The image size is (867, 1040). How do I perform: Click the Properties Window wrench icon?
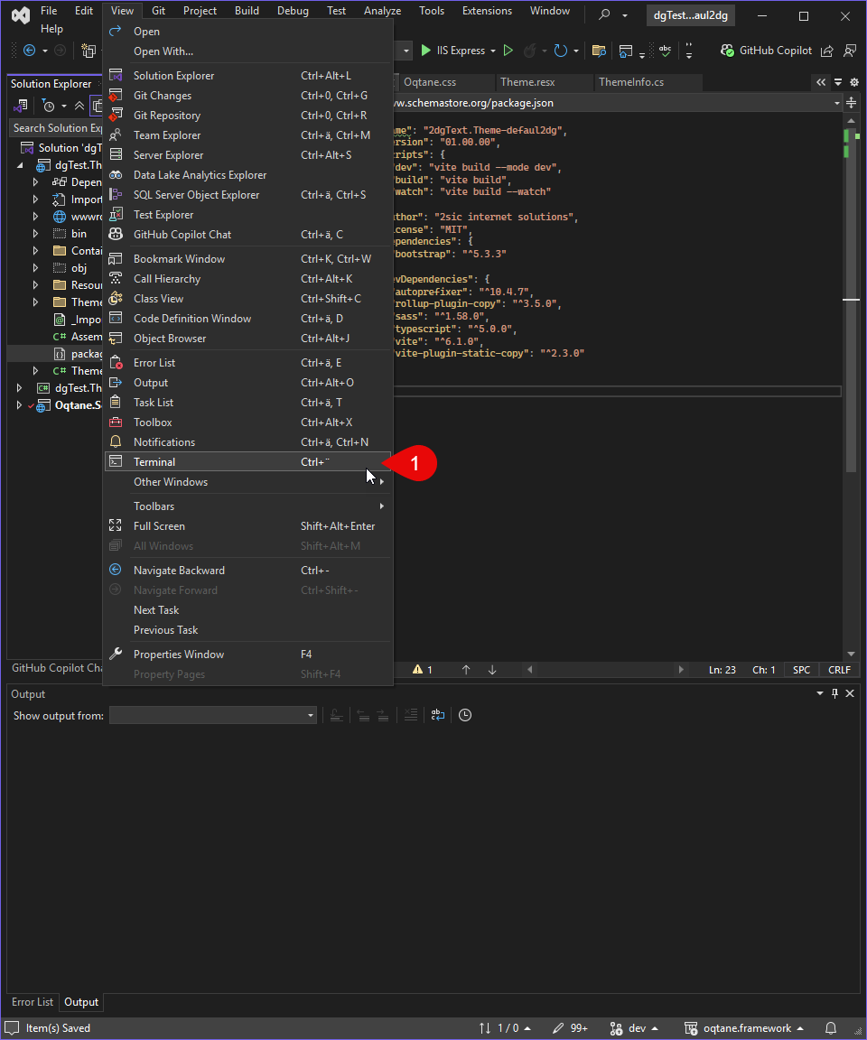pyautogui.click(x=116, y=654)
